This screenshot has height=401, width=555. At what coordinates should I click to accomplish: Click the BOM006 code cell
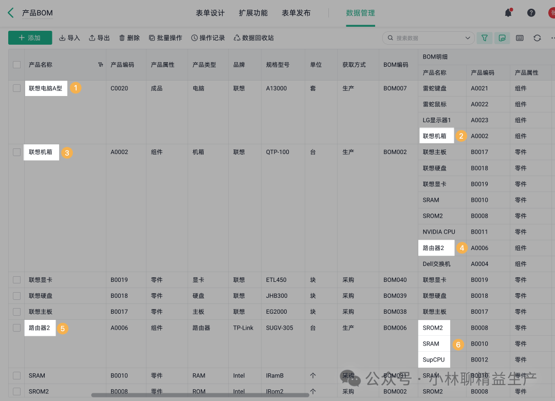[395, 328]
